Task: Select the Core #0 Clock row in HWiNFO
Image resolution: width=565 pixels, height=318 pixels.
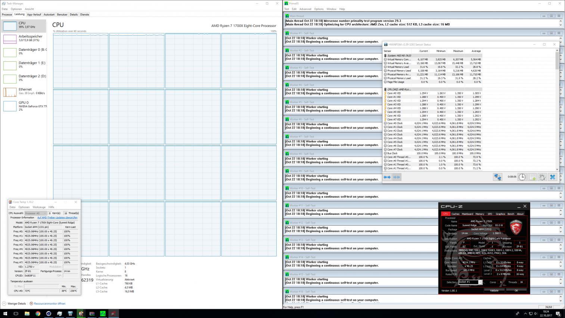Action: [x=433, y=123]
